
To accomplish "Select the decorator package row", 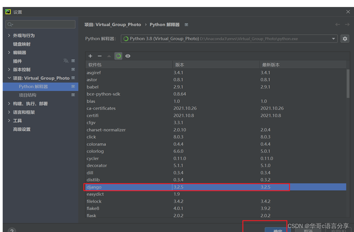I will click(x=216, y=166).
